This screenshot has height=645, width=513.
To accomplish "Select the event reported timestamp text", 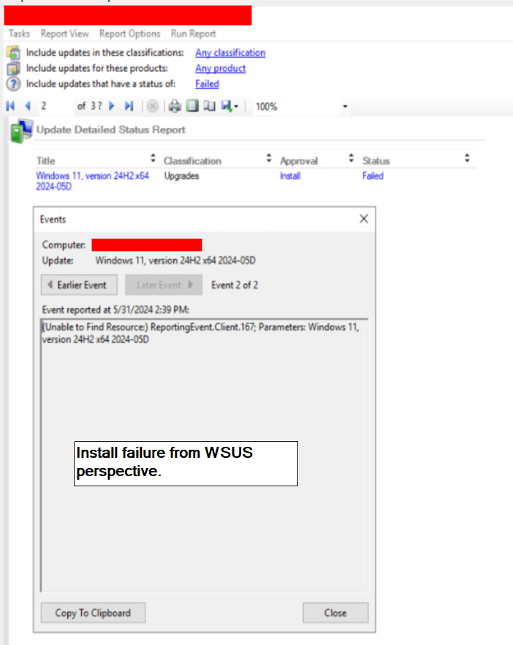I will point(115,310).
